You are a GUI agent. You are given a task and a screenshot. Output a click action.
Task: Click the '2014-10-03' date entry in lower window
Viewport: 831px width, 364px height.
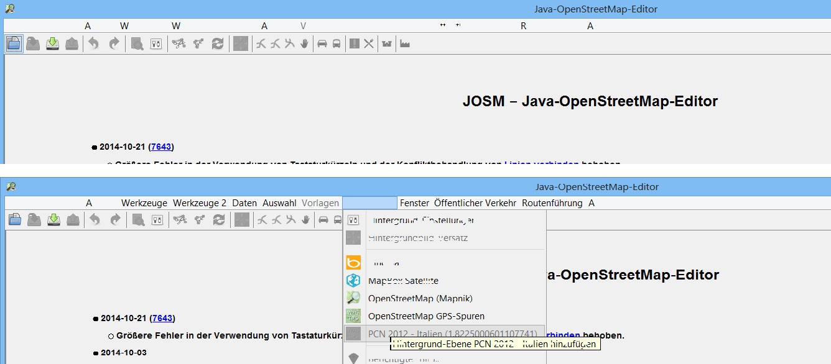tap(124, 353)
